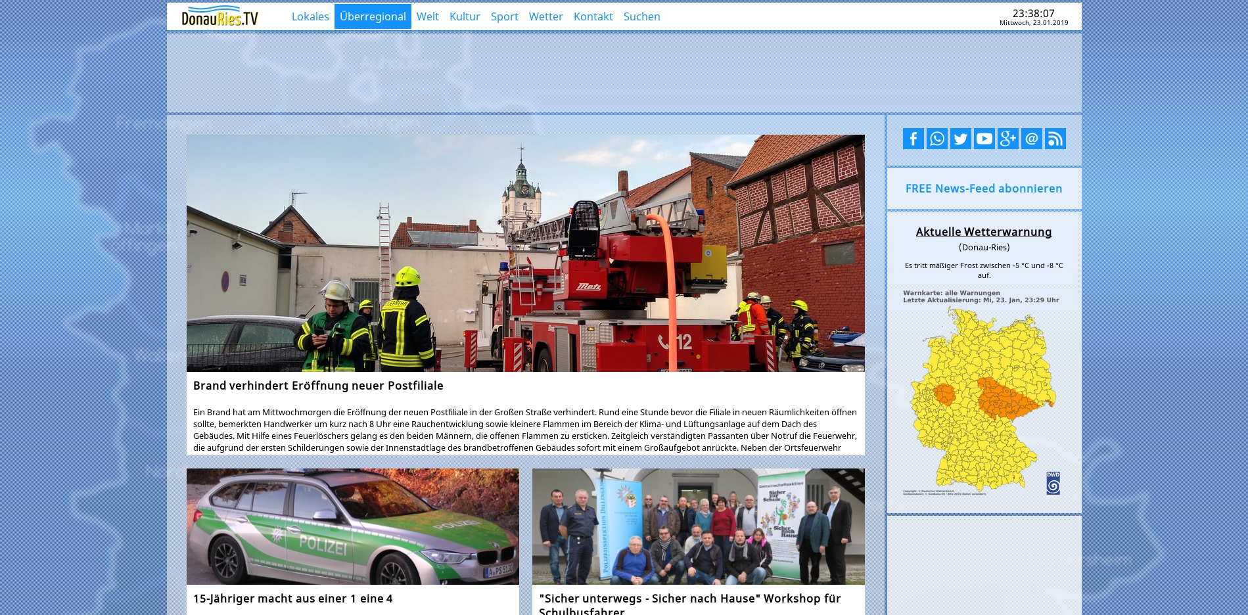Select the Überregional navigation tab
The height and width of the screenshot is (615, 1248).
pos(373,16)
